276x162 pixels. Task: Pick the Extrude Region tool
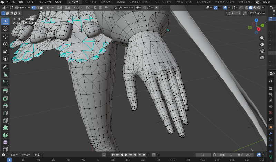(x=5, y=91)
